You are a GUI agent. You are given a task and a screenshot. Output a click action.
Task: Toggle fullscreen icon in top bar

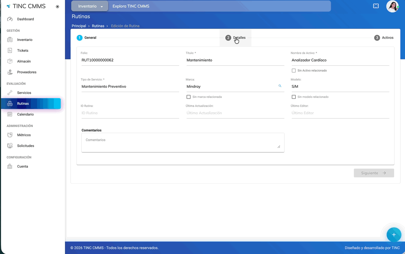pos(376,6)
